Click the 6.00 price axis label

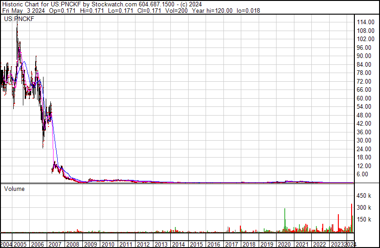pyautogui.click(x=362, y=174)
